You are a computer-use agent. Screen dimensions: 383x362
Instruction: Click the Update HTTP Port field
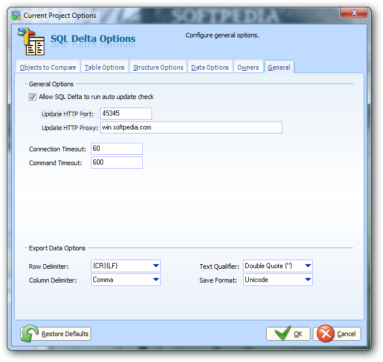(x=126, y=113)
